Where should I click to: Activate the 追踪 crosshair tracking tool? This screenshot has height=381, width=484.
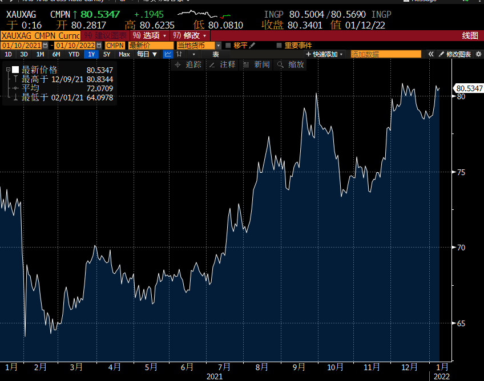pyautogui.click(x=188, y=65)
